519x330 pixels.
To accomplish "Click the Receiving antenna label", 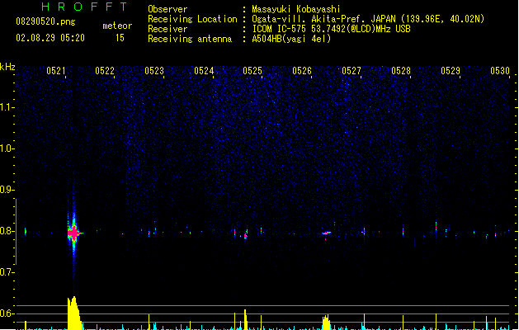I will (x=190, y=39).
